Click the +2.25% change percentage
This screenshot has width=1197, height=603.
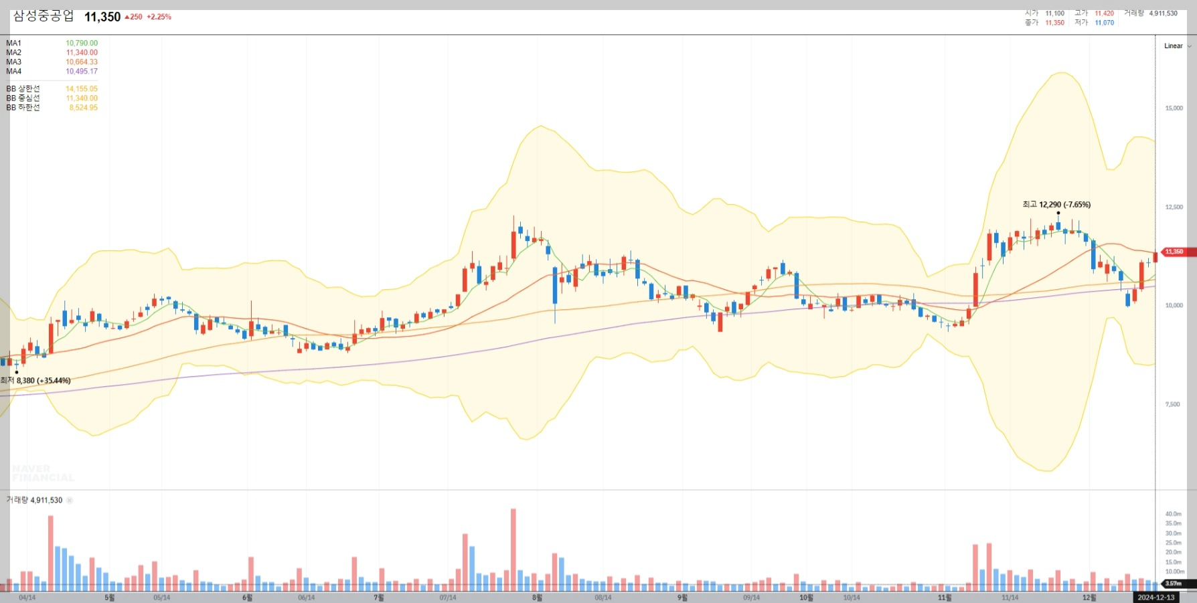point(159,17)
